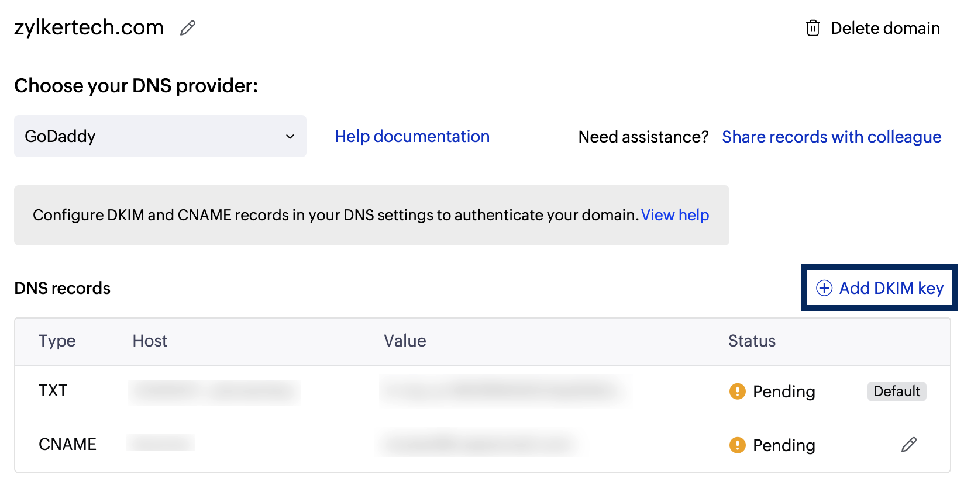Click the warning icon beside CNAME Pending status

click(x=738, y=445)
